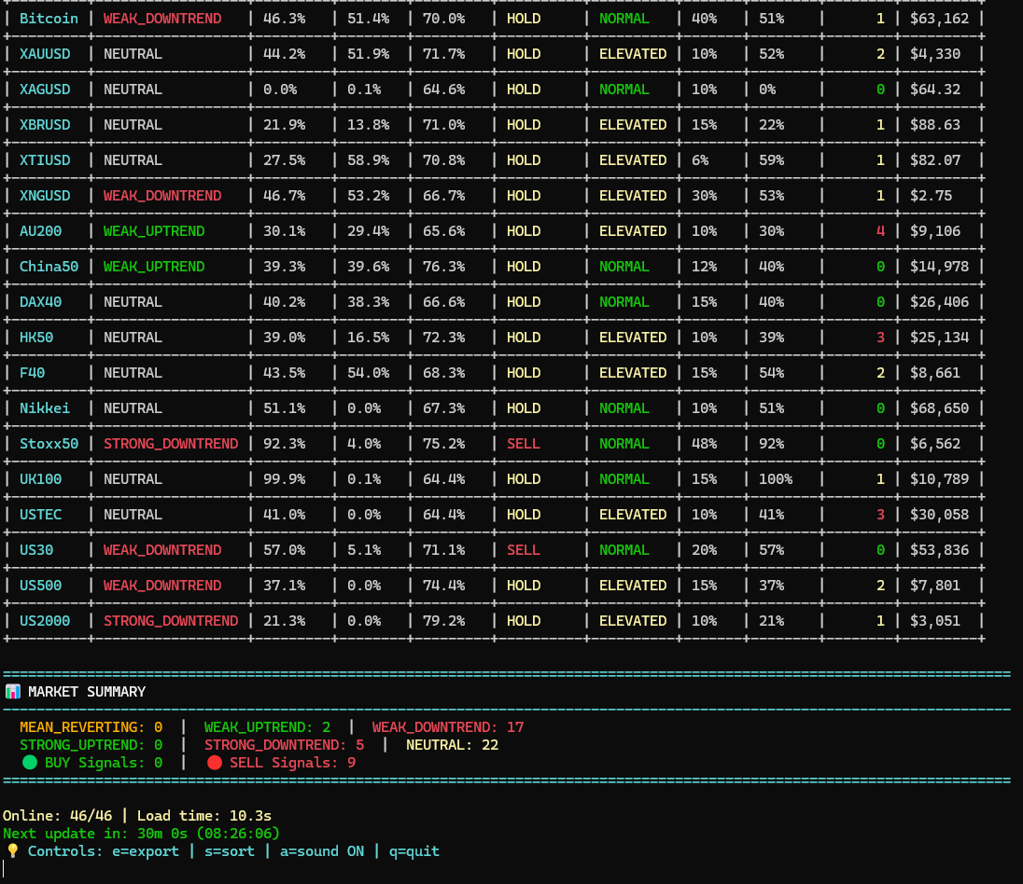Select the XAGUSD symbol cell
The width and height of the screenshot is (1023, 884).
click(45, 90)
